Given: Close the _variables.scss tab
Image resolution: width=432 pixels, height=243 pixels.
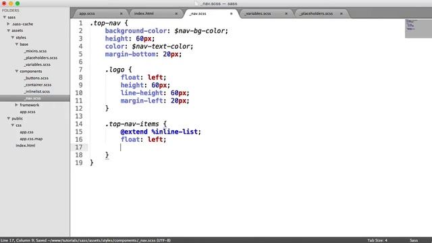Looking at the screenshot, I should (x=286, y=13).
